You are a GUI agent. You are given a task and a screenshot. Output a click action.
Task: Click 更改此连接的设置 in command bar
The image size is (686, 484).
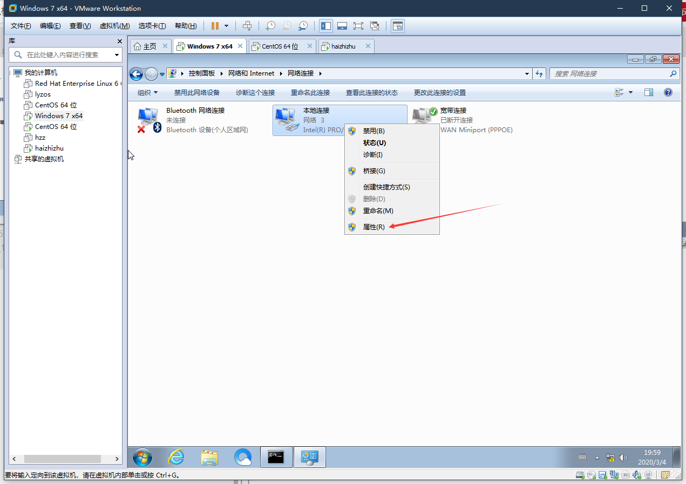click(x=440, y=93)
